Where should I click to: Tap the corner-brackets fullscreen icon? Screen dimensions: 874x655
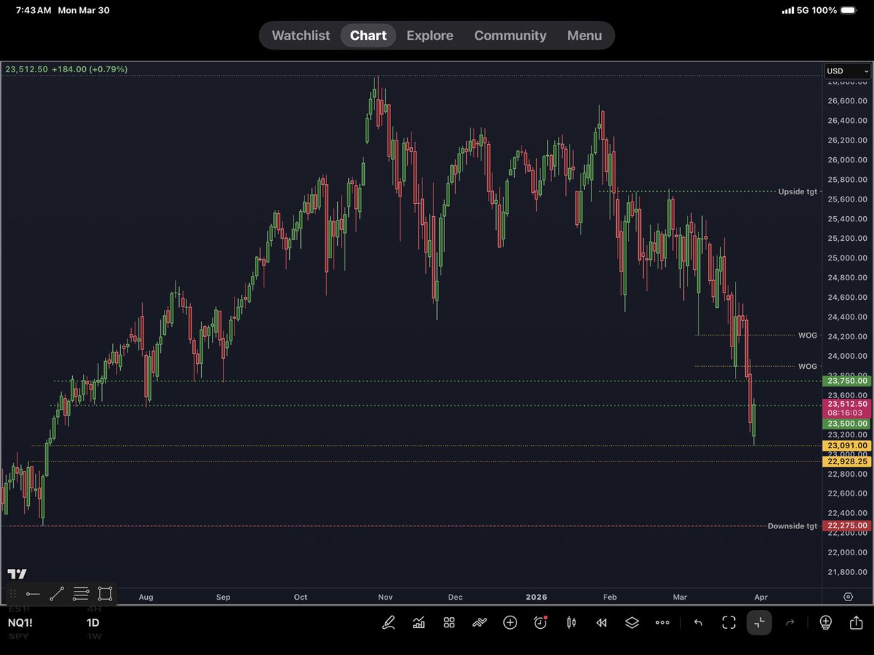pos(729,623)
